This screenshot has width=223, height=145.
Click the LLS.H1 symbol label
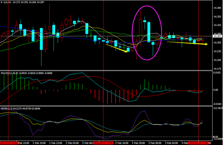click(x=8, y=2)
